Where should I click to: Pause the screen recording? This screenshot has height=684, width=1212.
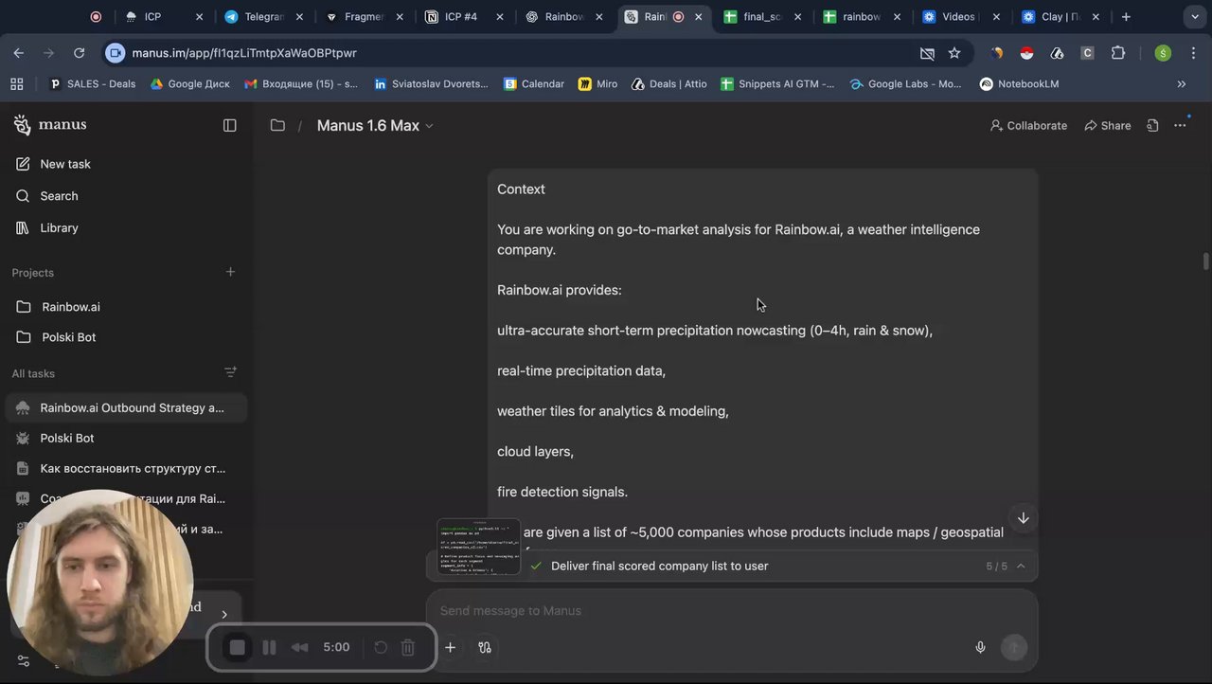[x=269, y=647]
